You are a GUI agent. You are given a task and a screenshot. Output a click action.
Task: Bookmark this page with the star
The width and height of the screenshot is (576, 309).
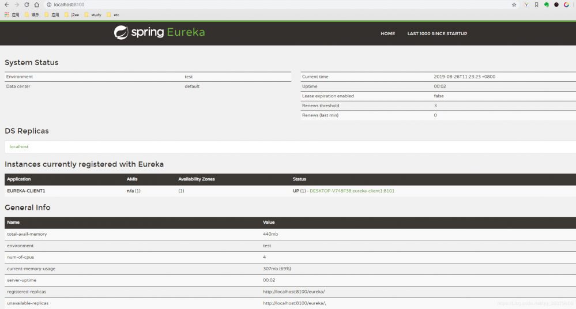tap(514, 5)
